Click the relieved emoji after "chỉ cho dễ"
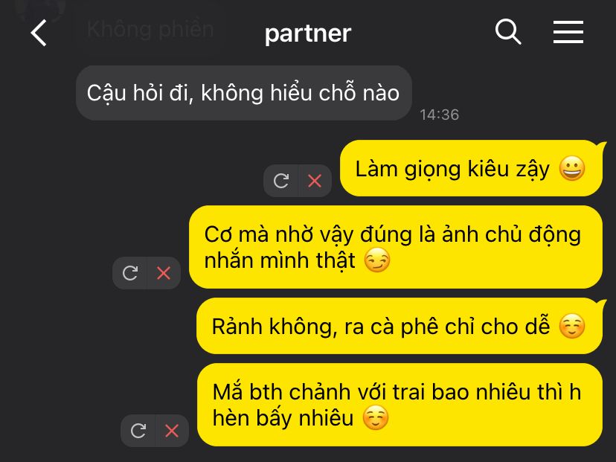This screenshot has width=616, height=462. point(572,326)
